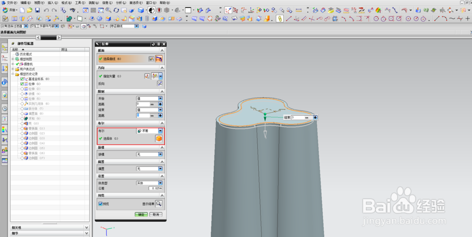Select the Rotate view tool
The image size is (472, 237).
116,10
